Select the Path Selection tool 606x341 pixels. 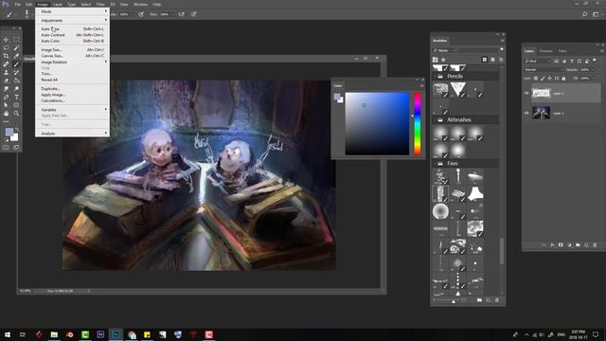pos(6,105)
